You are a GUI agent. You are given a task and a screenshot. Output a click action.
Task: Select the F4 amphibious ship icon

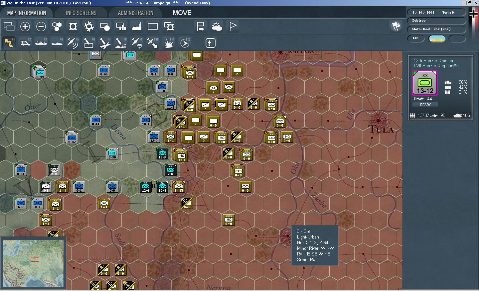[x=57, y=43]
